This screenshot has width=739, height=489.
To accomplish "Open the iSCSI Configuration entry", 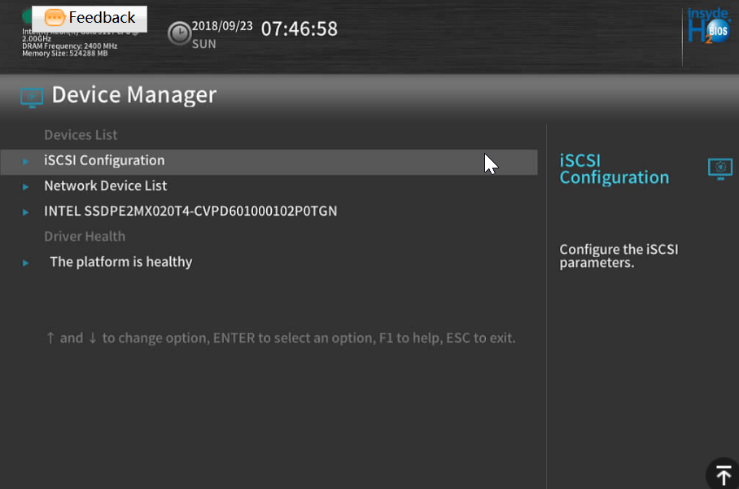I will point(104,161).
